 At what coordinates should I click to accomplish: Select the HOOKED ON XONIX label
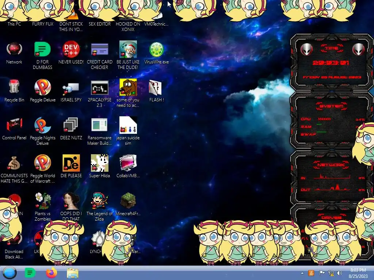coord(128,27)
